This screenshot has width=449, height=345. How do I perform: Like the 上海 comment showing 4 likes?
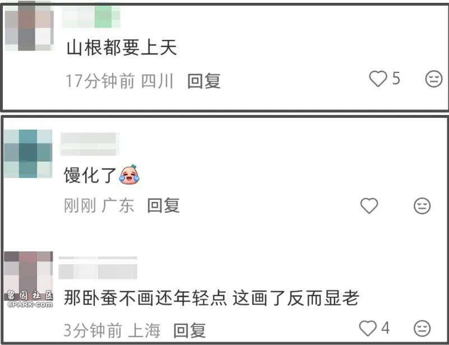pos(368,328)
